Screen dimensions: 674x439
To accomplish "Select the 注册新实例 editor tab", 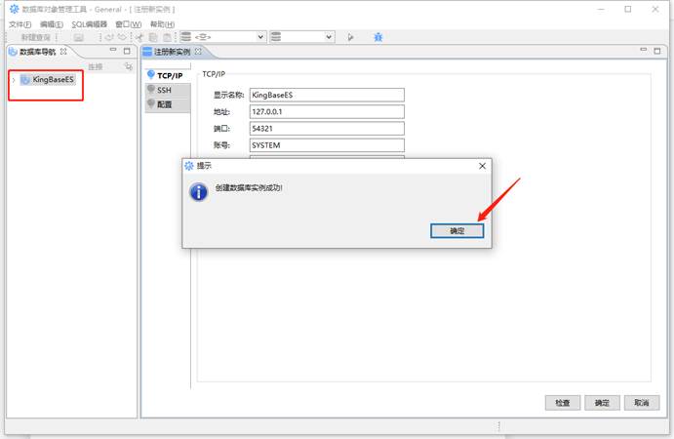I will pos(172,52).
